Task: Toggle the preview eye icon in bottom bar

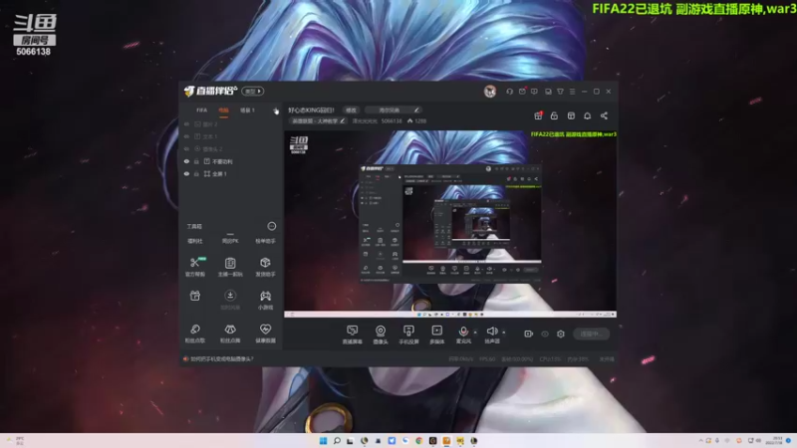Action: coord(545,334)
